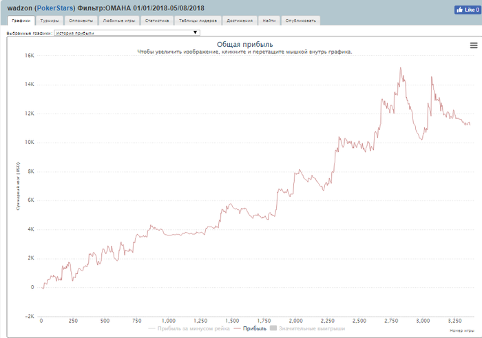Viewport: 482px width, 338px height.
Task: Click the 1,000 x-axis label
Action: click(169, 321)
